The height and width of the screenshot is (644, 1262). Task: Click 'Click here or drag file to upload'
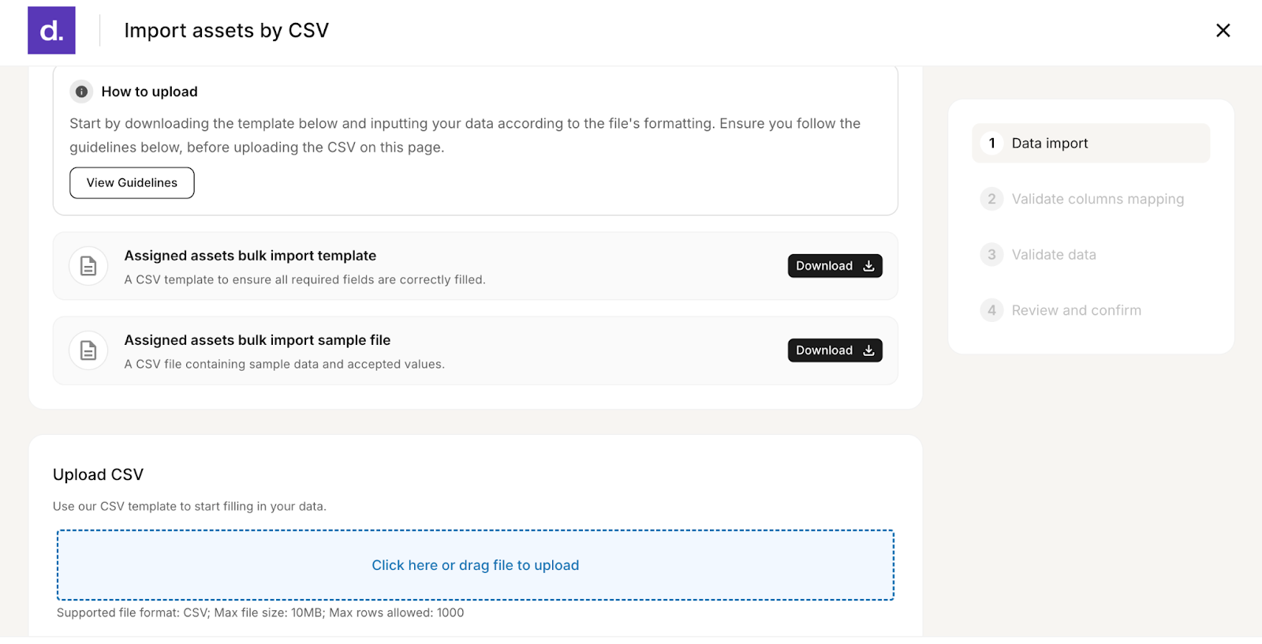pos(476,565)
